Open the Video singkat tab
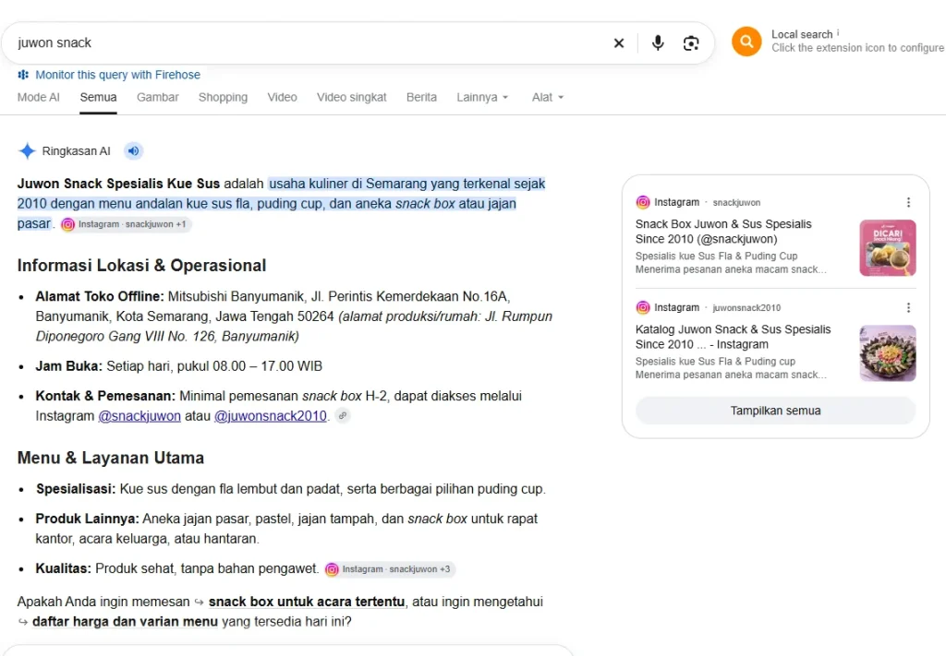This screenshot has width=946, height=656. (352, 98)
